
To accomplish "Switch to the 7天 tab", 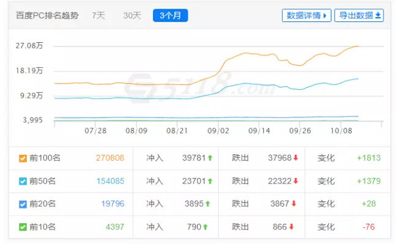I will [x=98, y=15].
